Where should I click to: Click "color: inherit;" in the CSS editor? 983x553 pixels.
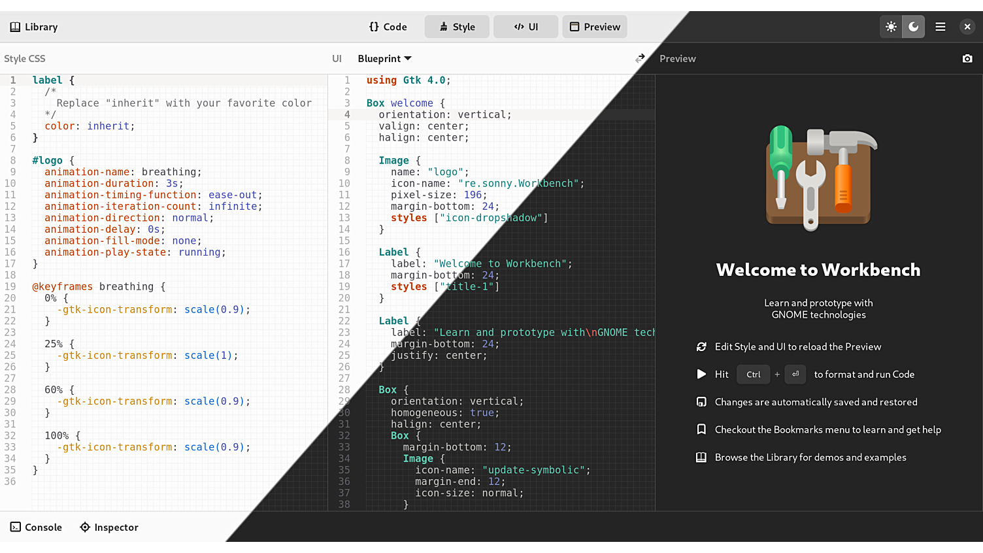[x=90, y=126]
